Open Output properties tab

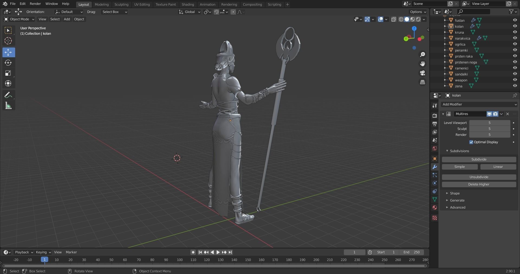point(435,124)
